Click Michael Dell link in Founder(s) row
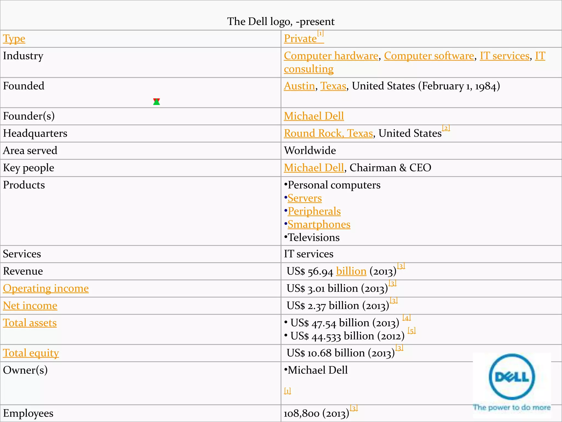This screenshot has height=422, width=562. [314, 116]
